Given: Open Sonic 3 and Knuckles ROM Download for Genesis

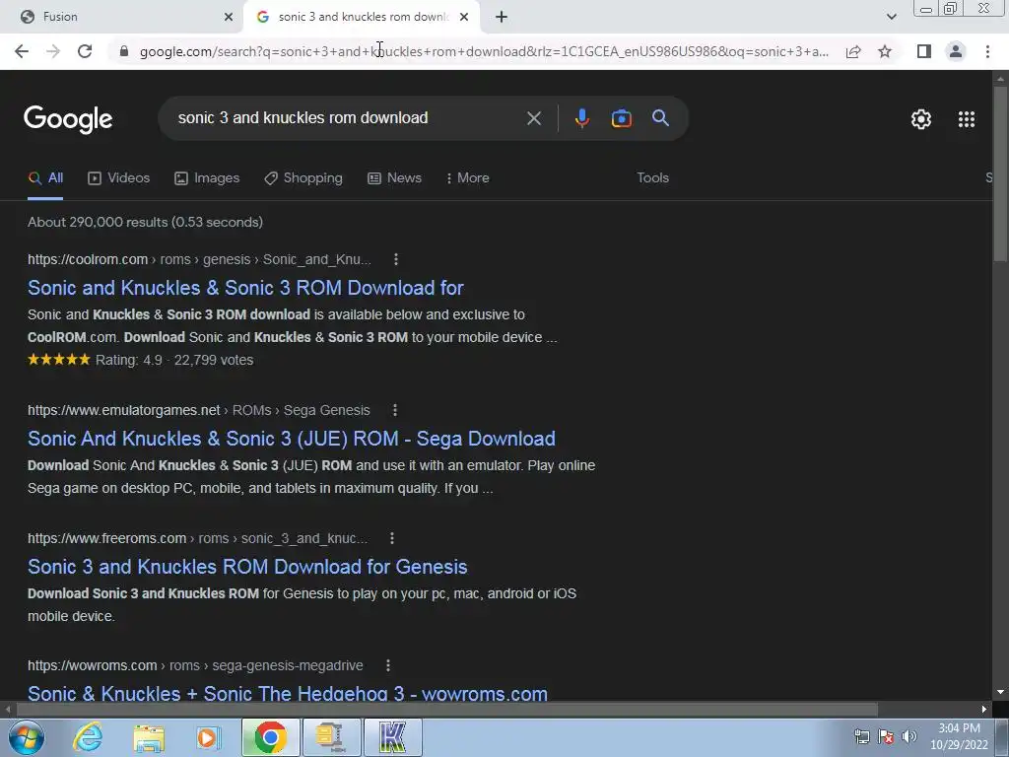Looking at the screenshot, I should (x=247, y=567).
